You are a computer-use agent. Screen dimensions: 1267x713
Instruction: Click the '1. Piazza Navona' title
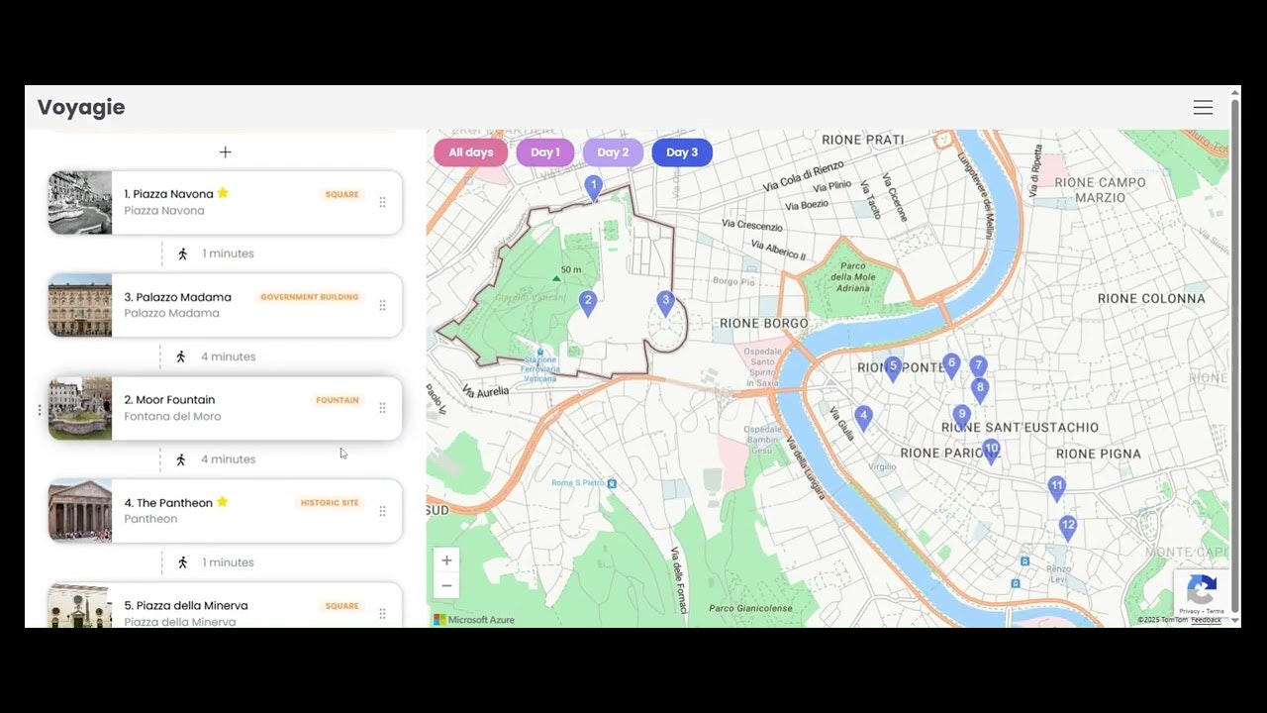pos(168,194)
